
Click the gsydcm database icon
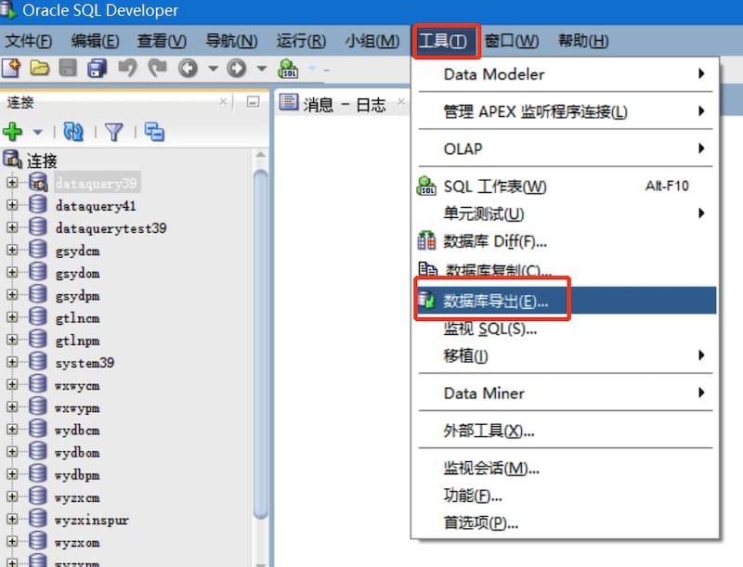point(38,250)
